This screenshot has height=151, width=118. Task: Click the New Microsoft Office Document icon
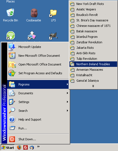(12, 56)
